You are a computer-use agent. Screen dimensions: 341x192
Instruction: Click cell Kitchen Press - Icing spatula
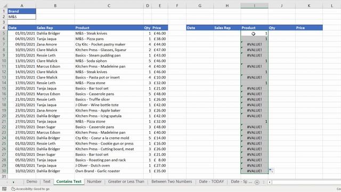pyautogui.click(x=109, y=116)
